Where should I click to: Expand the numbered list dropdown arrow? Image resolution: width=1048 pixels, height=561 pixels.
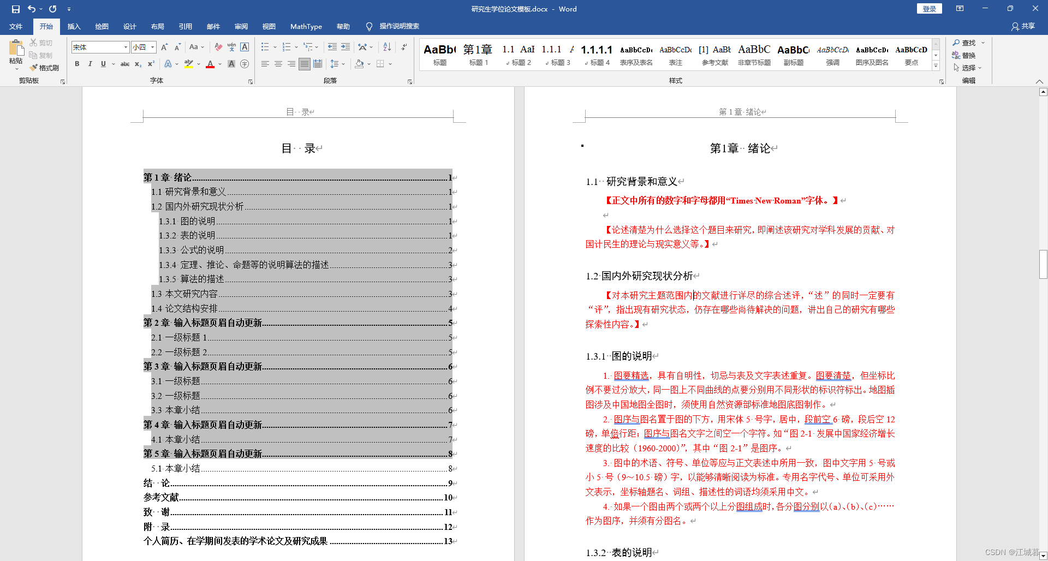(x=296, y=47)
